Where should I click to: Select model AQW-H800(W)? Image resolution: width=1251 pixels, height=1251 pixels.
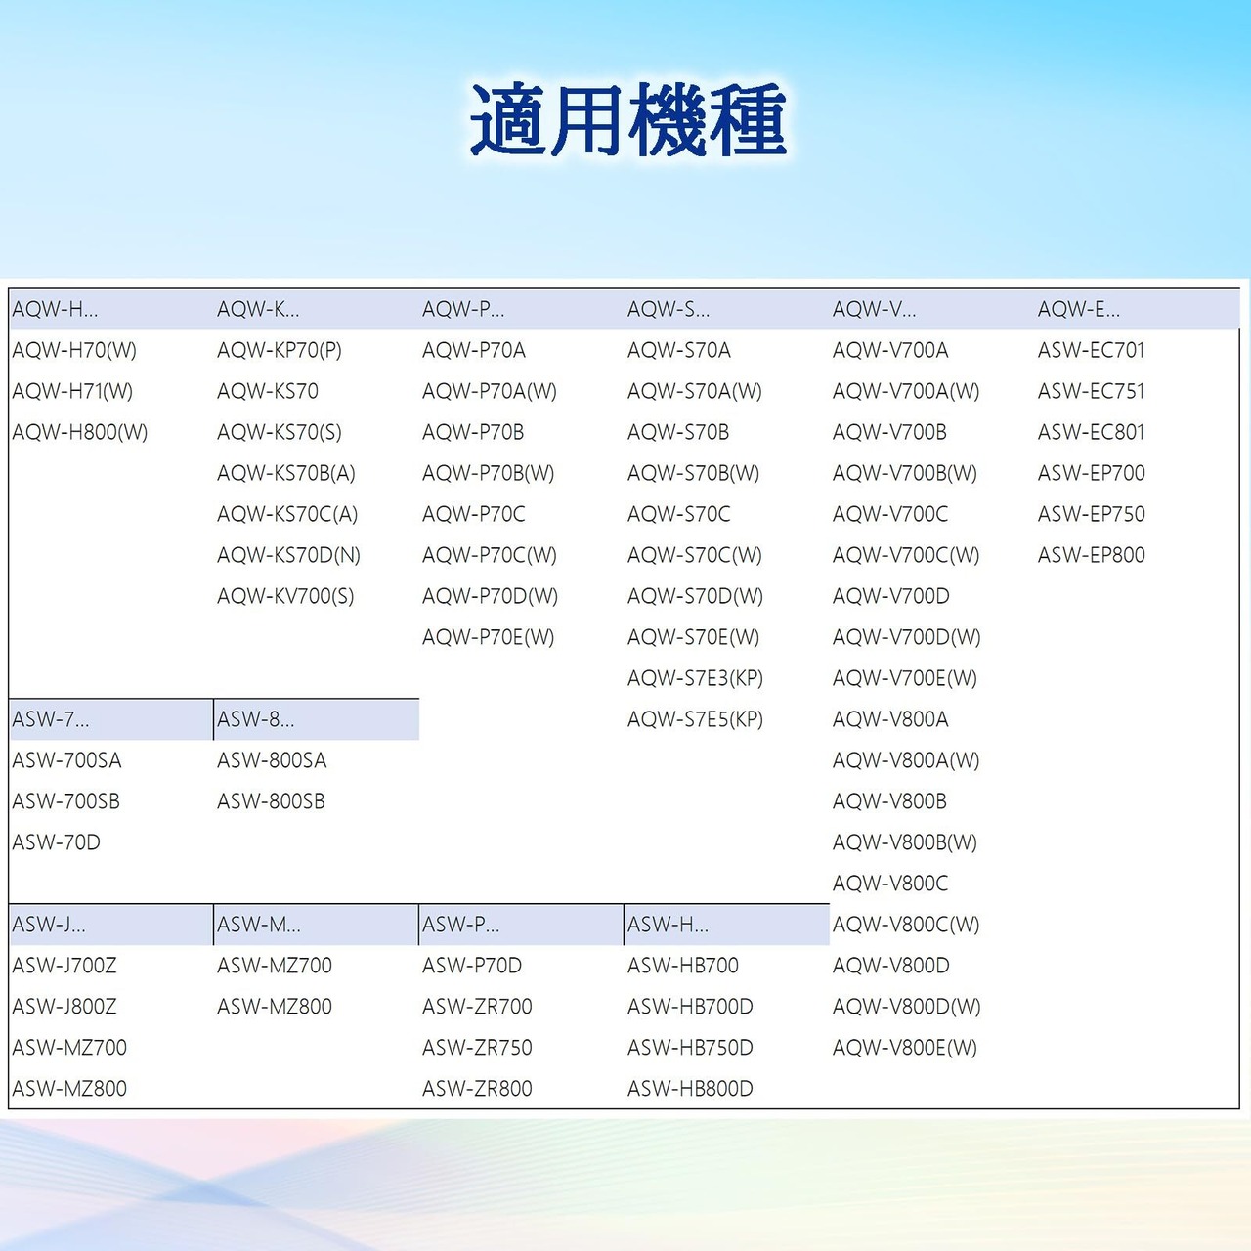[80, 432]
